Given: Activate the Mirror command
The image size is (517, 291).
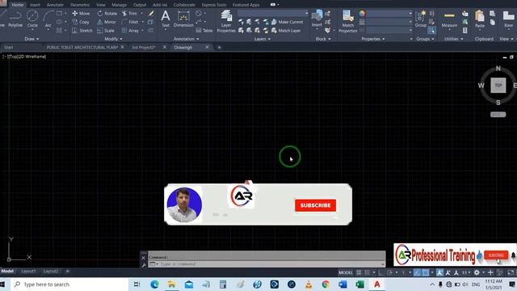Looking at the screenshot, I should (107, 22).
